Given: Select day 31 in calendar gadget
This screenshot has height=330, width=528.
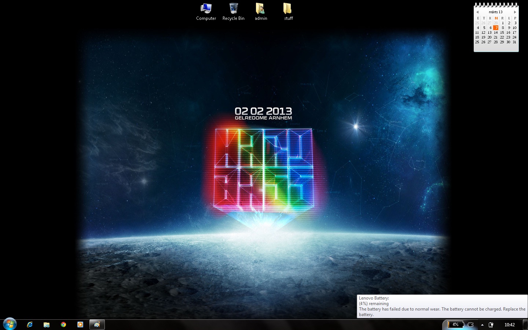Looking at the screenshot, I should 514,42.
